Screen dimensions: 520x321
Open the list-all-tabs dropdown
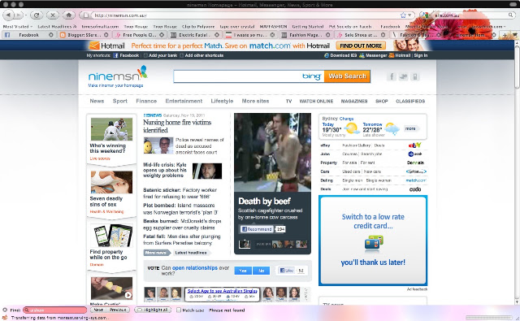514,35
